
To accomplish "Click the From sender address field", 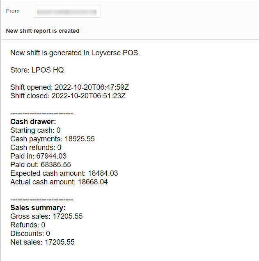I will coord(67,11).
